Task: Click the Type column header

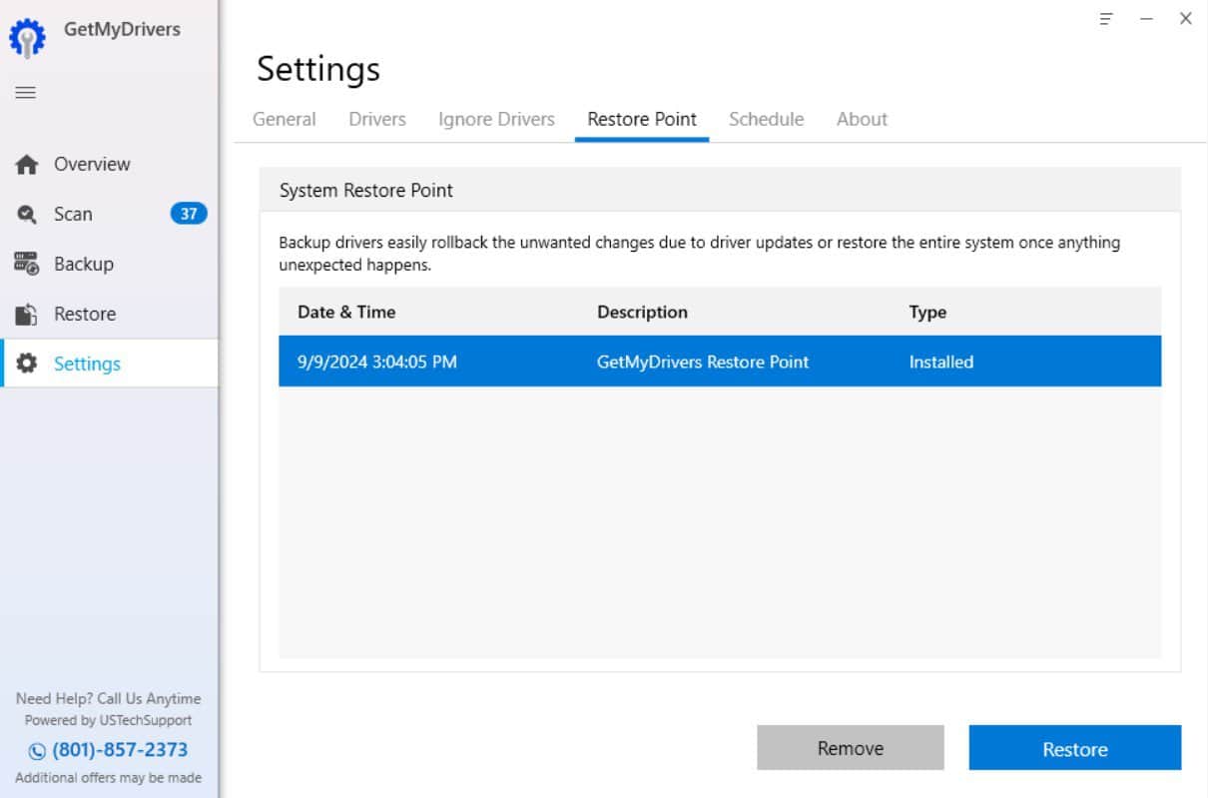Action: (927, 312)
